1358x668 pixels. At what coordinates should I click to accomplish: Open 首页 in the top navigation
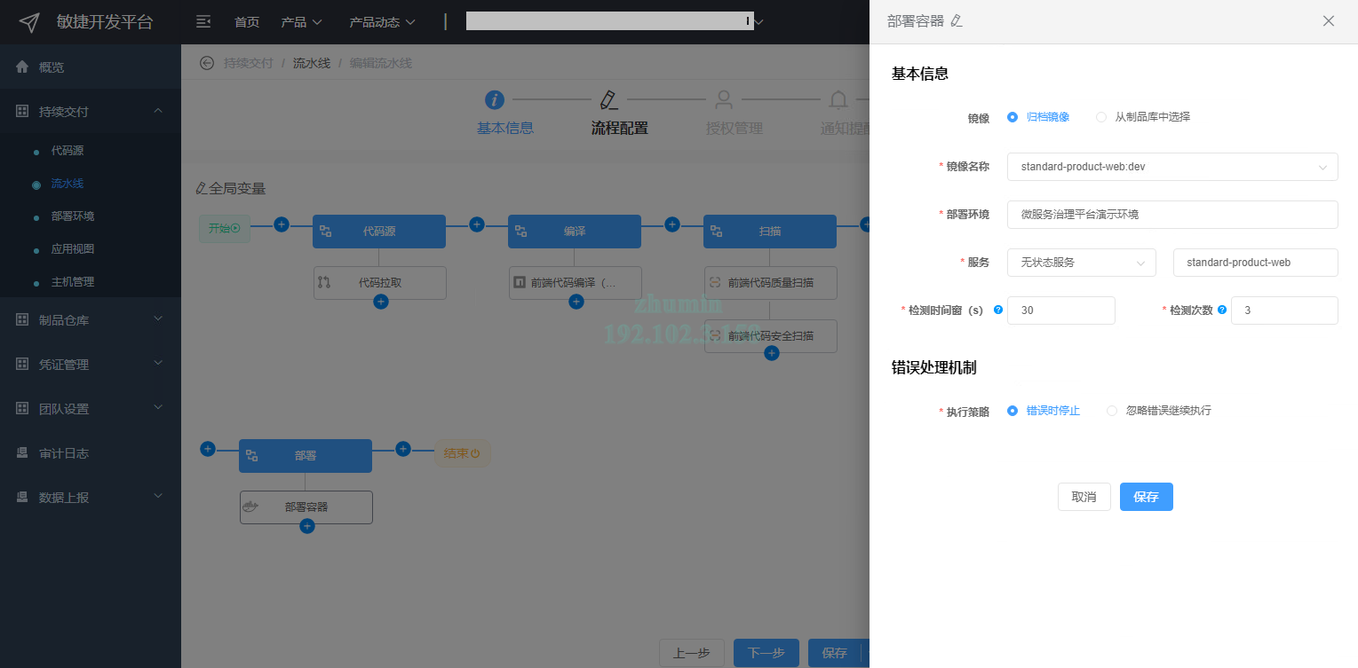247,22
